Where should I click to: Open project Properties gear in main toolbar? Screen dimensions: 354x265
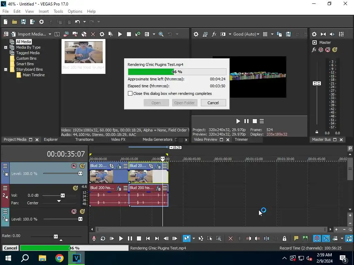click(x=41, y=22)
